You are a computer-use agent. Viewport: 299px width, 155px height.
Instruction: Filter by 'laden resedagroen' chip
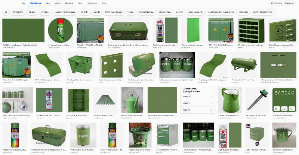[114, 12]
